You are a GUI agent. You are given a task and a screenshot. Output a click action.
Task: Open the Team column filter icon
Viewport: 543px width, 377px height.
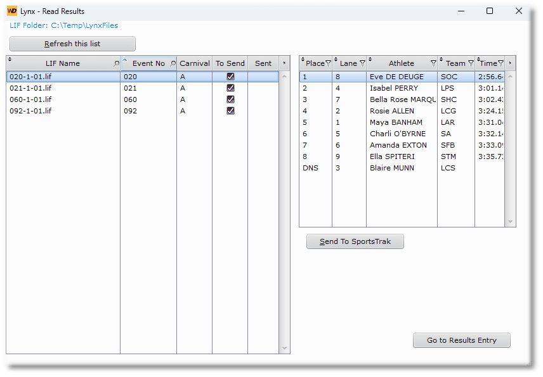point(471,63)
